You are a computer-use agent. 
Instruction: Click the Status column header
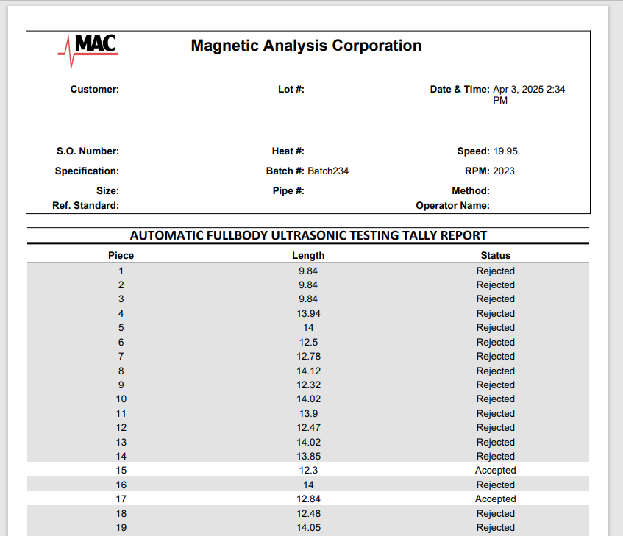click(x=495, y=255)
